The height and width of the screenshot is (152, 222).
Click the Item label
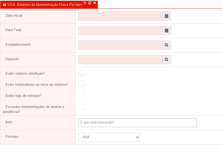click(9, 122)
